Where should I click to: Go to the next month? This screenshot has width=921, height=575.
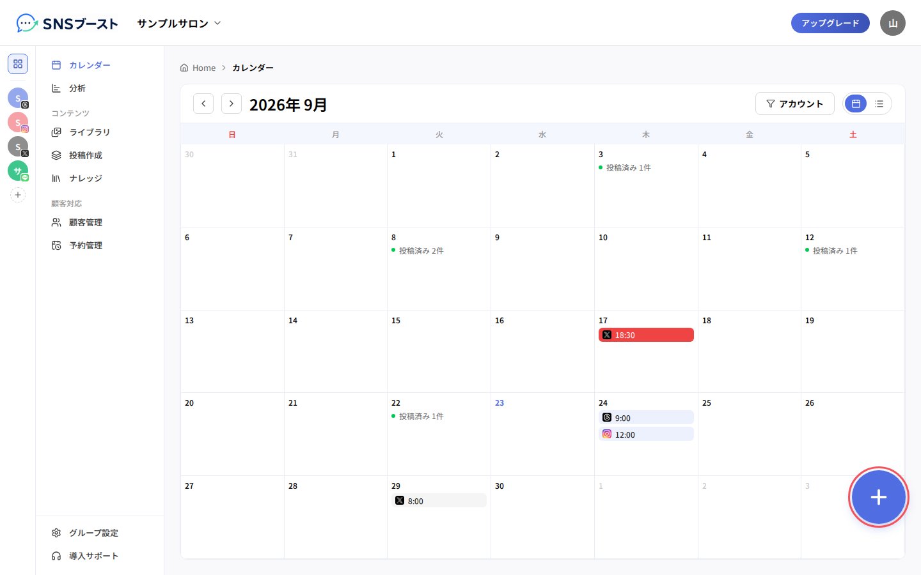pyautogui.click(x=232, y=103)
